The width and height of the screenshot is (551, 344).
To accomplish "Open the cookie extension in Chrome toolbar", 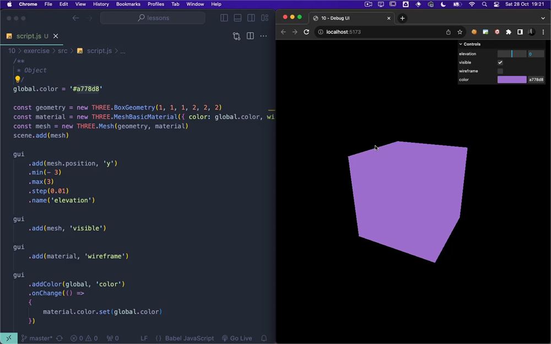I will pyautogui.click(x=474, y=32).
